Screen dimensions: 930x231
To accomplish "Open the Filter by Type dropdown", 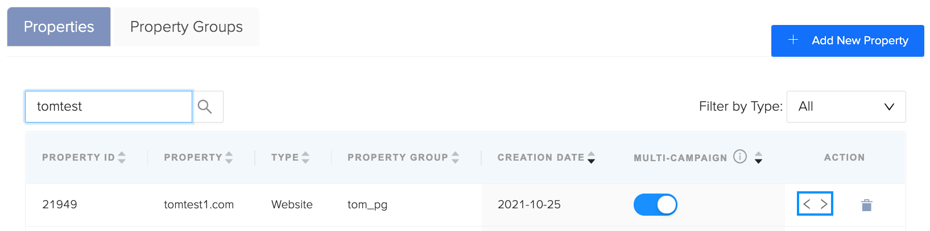I will pos(846,107).
